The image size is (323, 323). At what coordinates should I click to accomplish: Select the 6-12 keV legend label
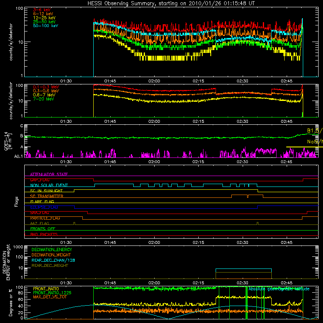click(x=43, y=14)
